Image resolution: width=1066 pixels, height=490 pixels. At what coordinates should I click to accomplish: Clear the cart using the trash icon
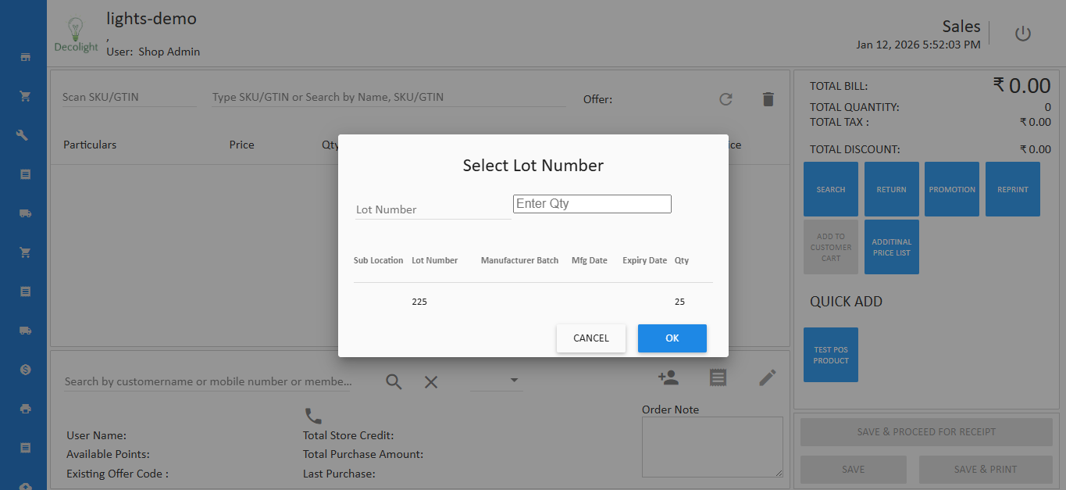coord(768,99)
